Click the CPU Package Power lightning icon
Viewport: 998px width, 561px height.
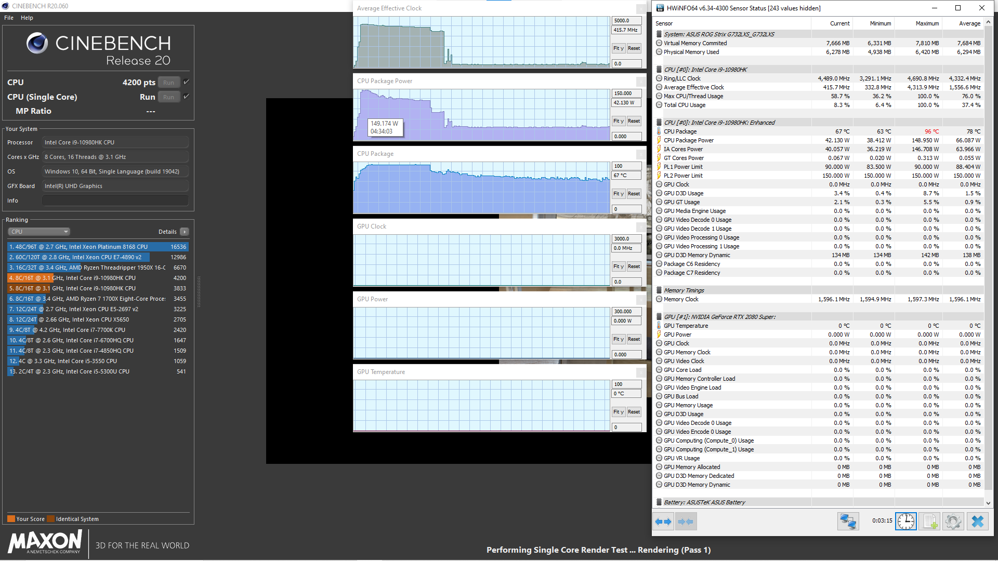659,140
